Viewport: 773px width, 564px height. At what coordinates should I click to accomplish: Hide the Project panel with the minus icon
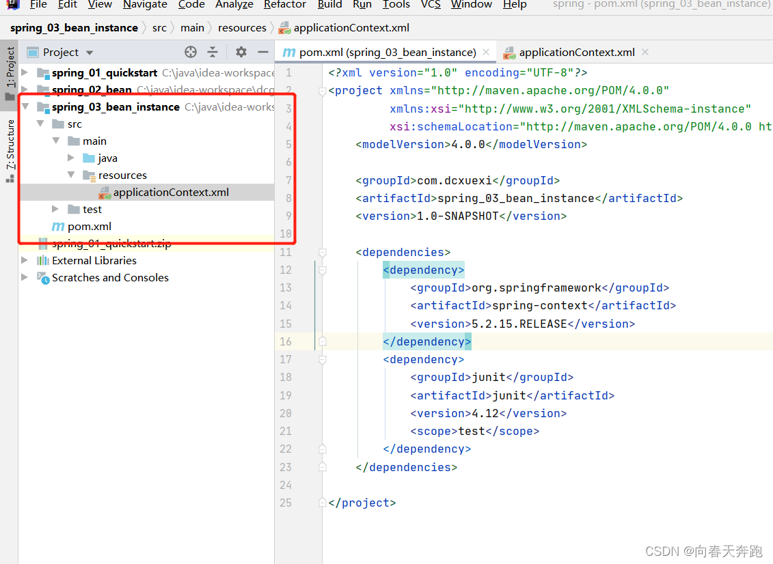click(263, 52)
